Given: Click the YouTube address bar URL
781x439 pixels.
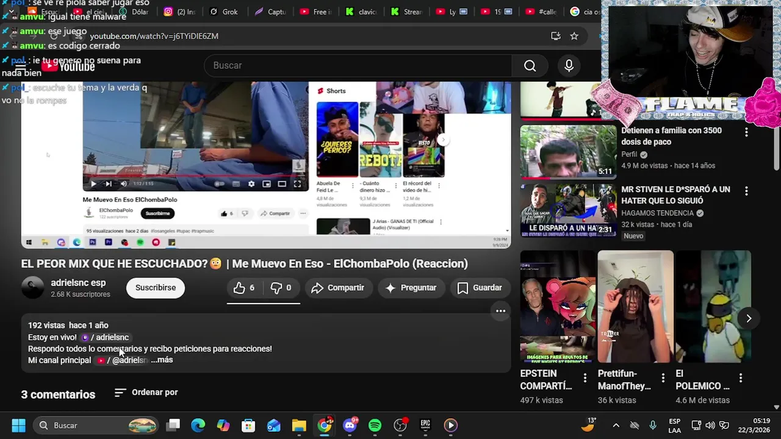Looking at the screenshot, I should (x=154, y=36).
